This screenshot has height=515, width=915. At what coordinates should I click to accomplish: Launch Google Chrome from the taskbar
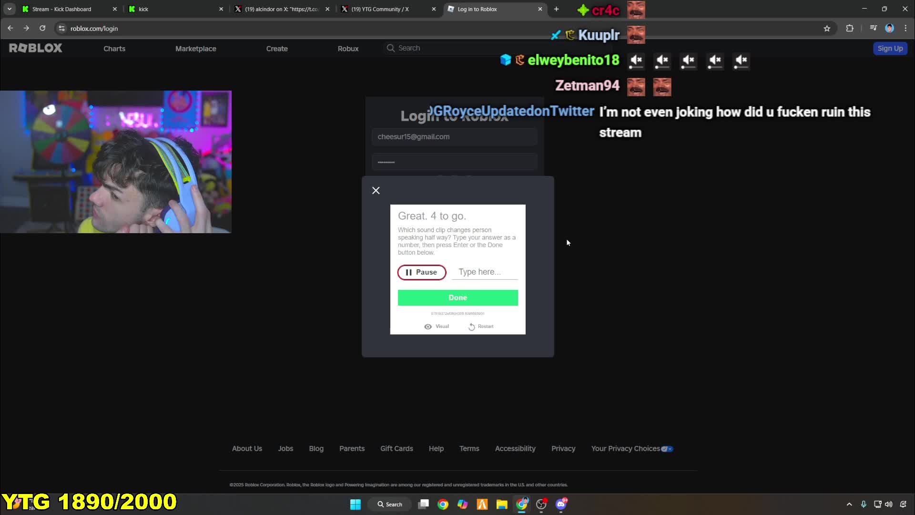click(443, 505)
